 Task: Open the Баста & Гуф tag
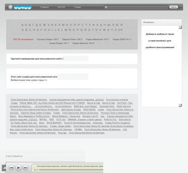tap(94, 103)
